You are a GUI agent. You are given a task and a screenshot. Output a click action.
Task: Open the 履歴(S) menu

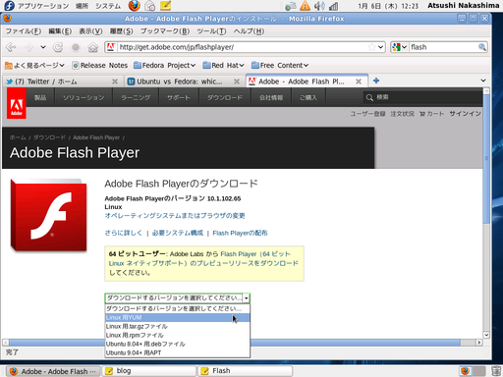[x=121, y=31]
